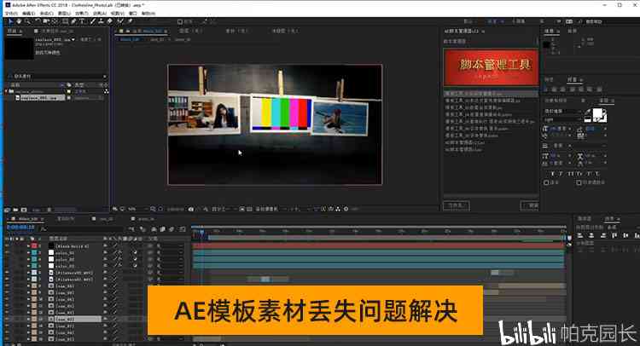The height and width of the screenshot is (346, 640).
Task: Open the Layer menu
Action: 64,14
